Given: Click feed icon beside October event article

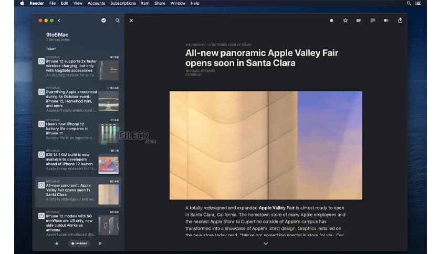Looking at the screenshot, I should tap(41, 92).
